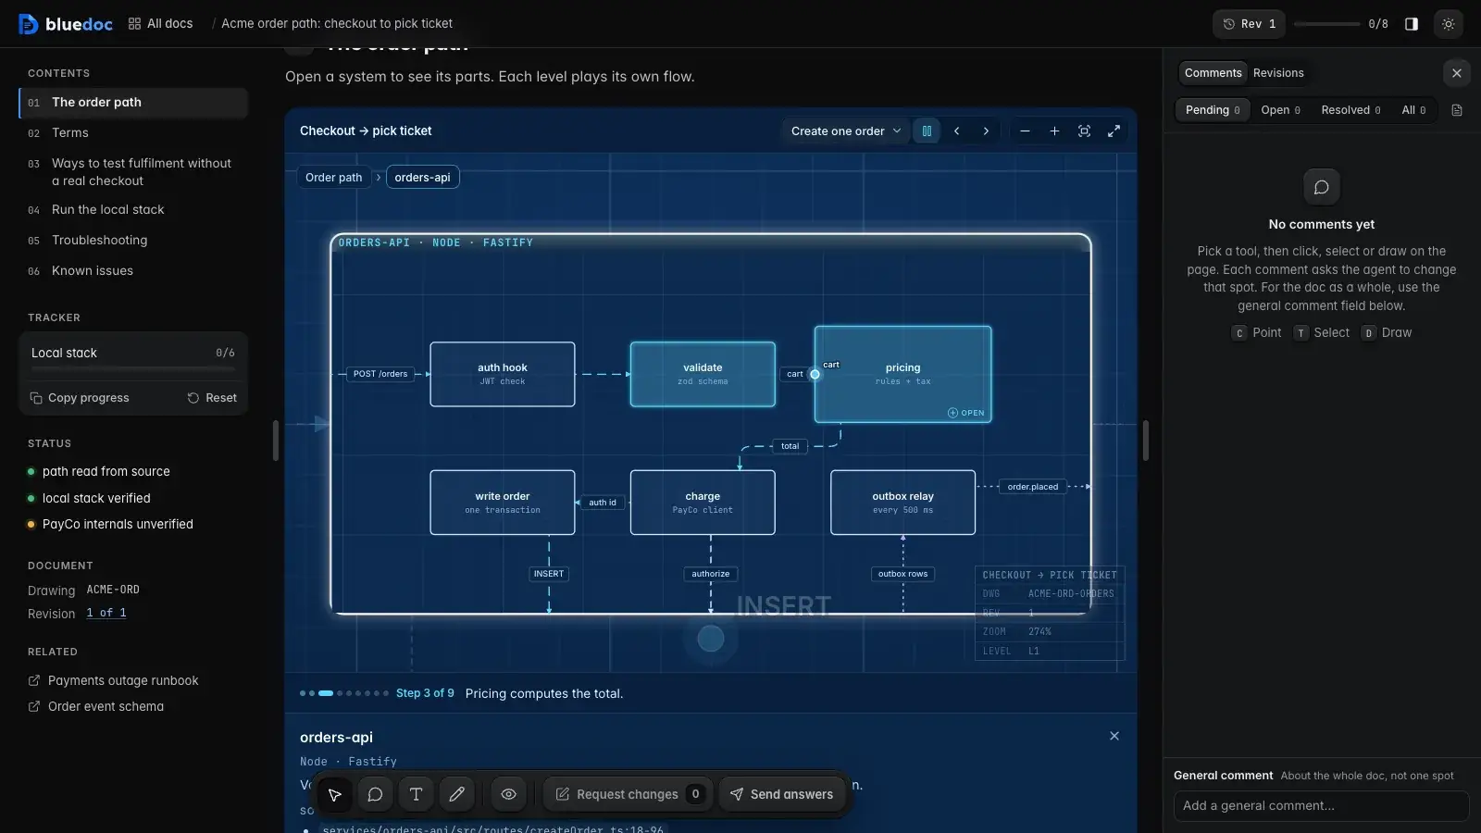
Task: Choose the Point comment tool
Action: pos(1257,333)
